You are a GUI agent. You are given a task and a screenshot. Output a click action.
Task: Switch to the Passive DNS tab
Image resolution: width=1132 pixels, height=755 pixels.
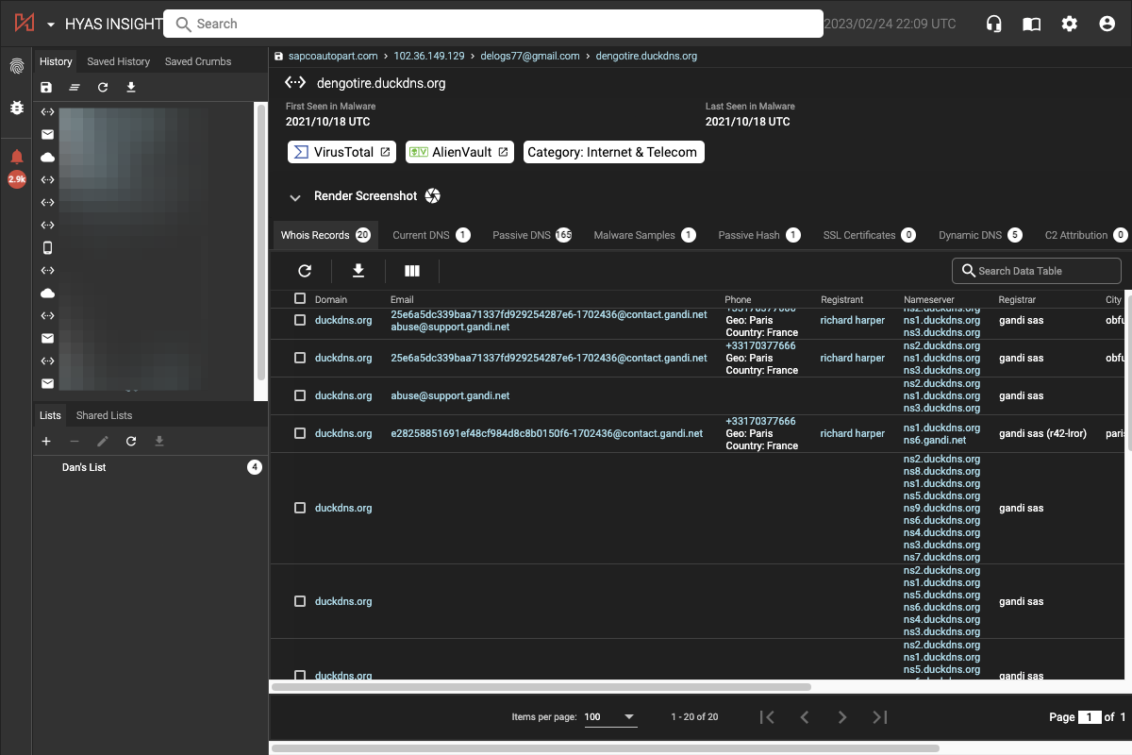[531, 234]
